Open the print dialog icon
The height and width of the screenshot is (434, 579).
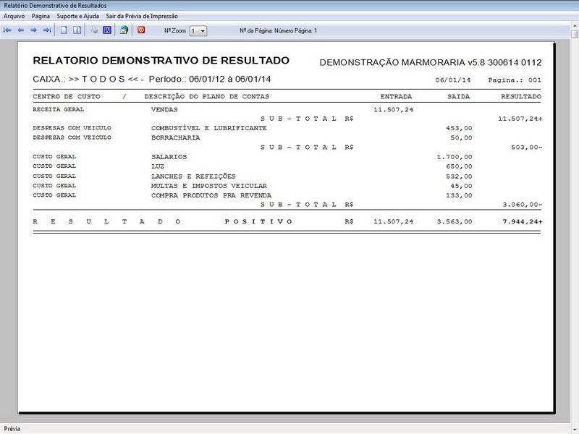tap(94, 30)
